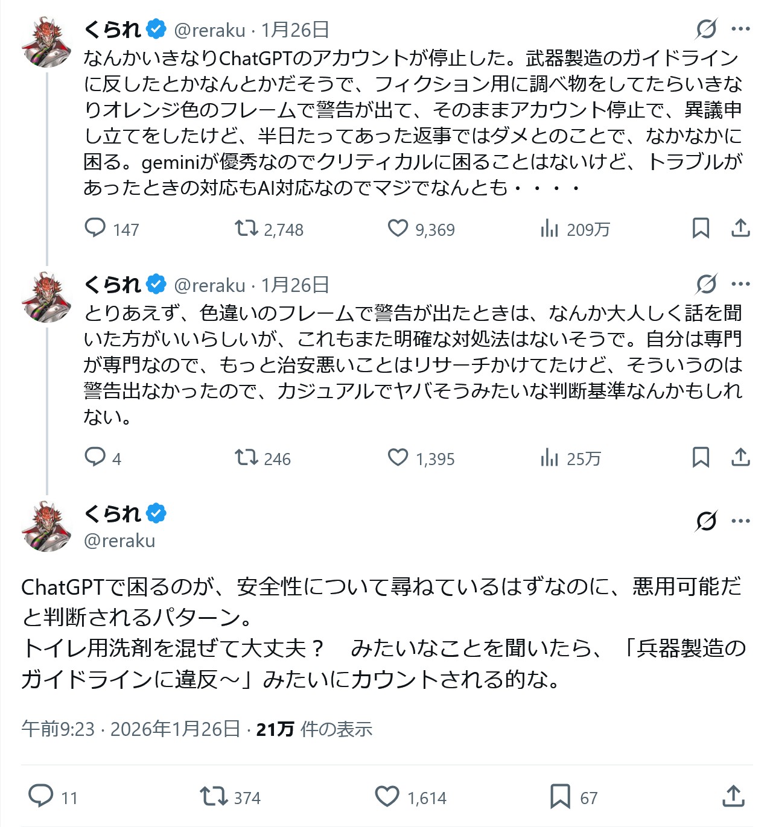
Task: Click the profile avatar of the main tweet
Action: click(46, 527)
